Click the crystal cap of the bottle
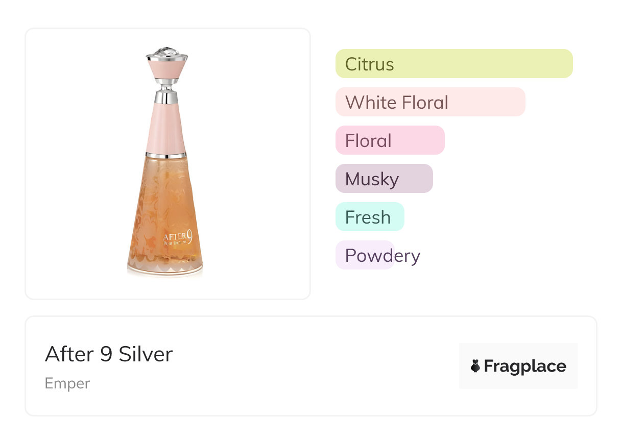The width and height of the screenshot is (622, 441). click(166, 52)
